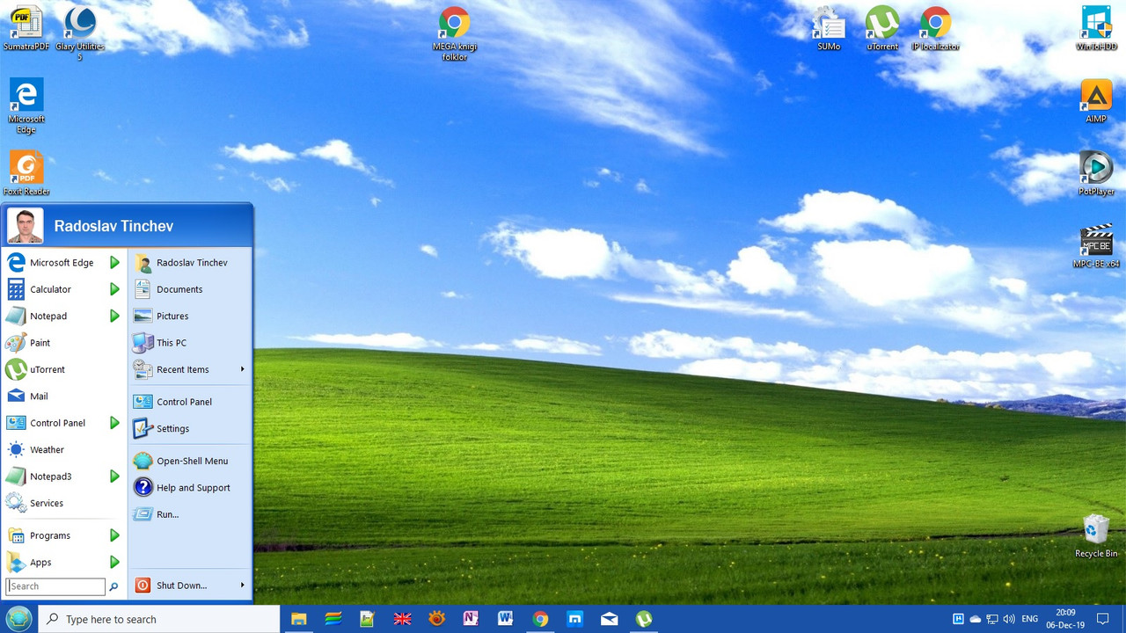Screen dimensions: 1126x633
Task: Click the user account picture
Action: 25,226
